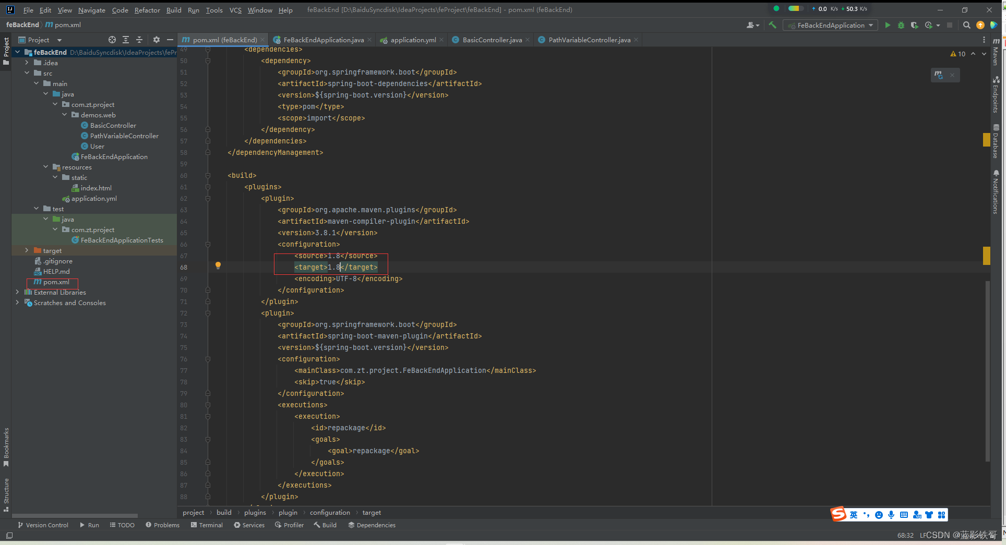This screenshot has height=545, width=1006.
Task: Open Problems tool window
Action: [x=163, y=525]
